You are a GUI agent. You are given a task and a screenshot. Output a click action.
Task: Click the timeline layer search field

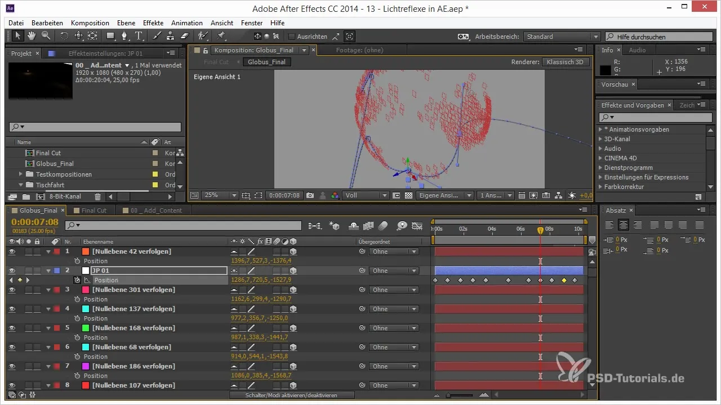click(x=183, y=226)
